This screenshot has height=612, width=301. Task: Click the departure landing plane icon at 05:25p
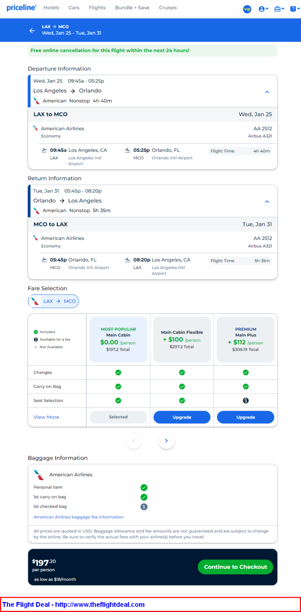pos(128,150)
